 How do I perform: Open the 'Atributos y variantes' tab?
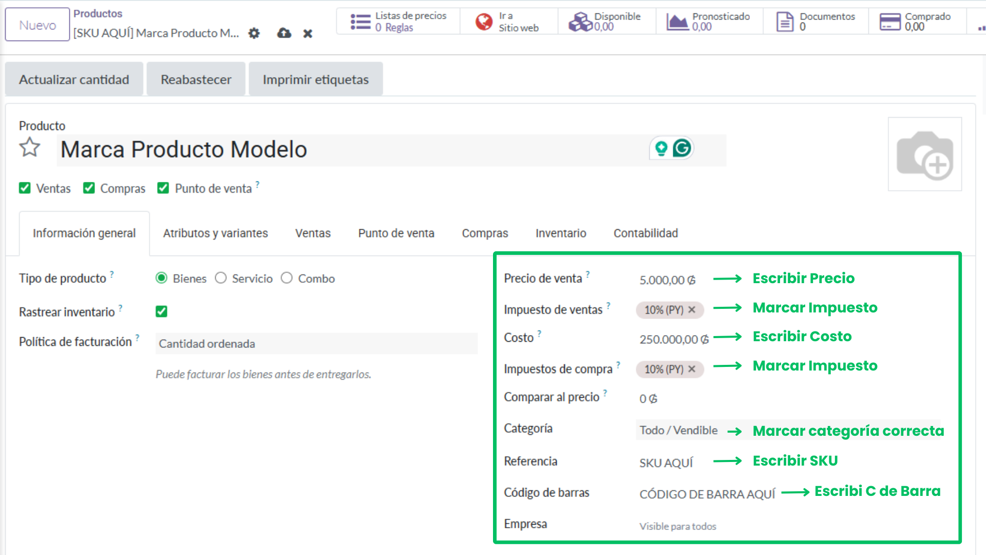215,233
